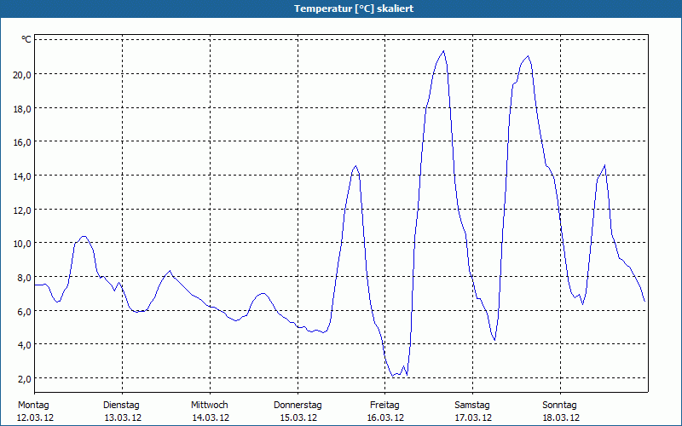682x426 pixels.
Task: Select the 6,0 y-axis label
Action: (25, 311)
